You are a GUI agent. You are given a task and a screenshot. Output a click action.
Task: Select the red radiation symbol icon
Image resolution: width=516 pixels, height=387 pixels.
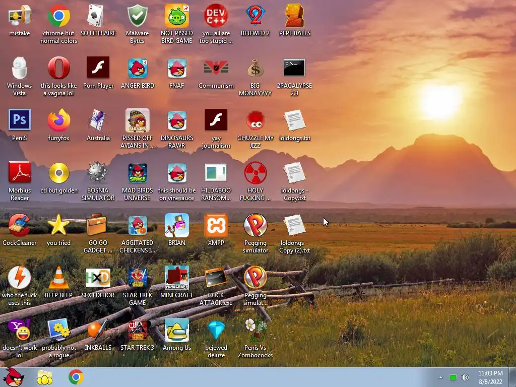pyautogui.click(x=255, y=172)
